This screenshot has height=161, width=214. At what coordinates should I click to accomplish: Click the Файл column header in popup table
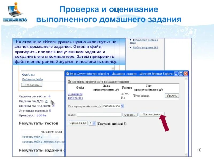[x=80, y=88]
